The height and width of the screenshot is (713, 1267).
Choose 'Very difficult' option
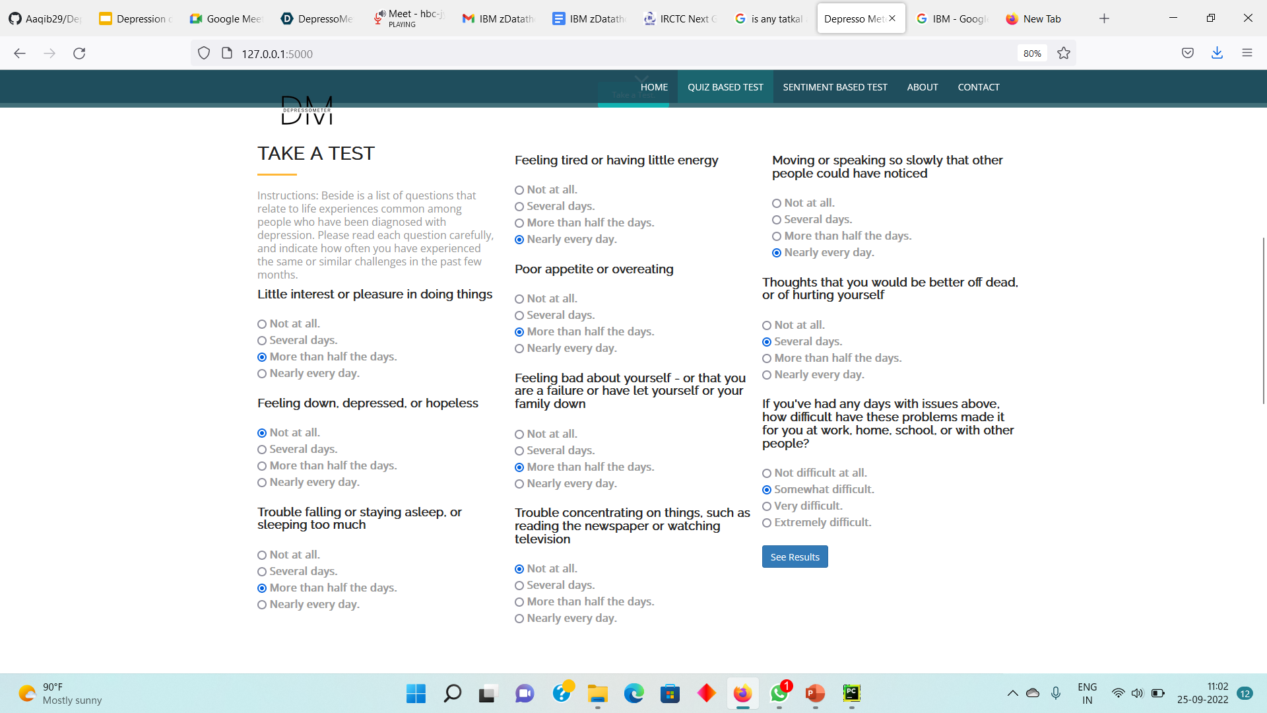click(x=767, y=506)
